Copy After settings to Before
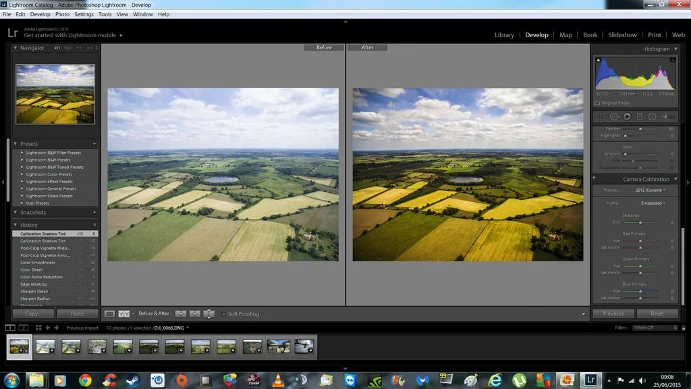691x389 pixels. (195, 313)
